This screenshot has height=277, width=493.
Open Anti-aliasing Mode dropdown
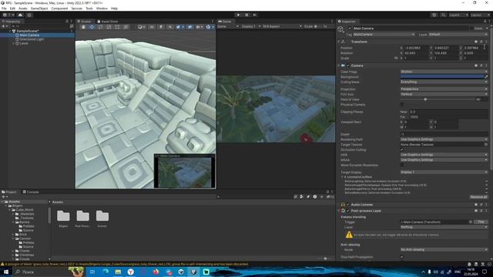point(444,249)
